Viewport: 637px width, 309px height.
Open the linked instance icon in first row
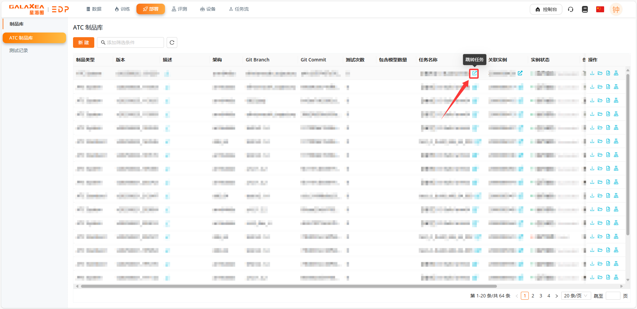point(520,73)
